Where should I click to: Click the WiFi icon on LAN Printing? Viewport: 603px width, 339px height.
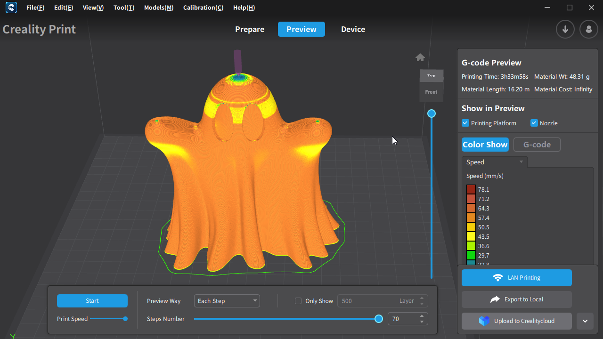click(497, 278)
